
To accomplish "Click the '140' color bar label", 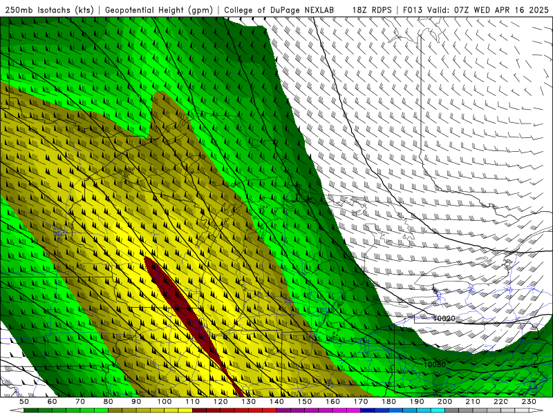I will pyautogui.click(x=277, y=402).
